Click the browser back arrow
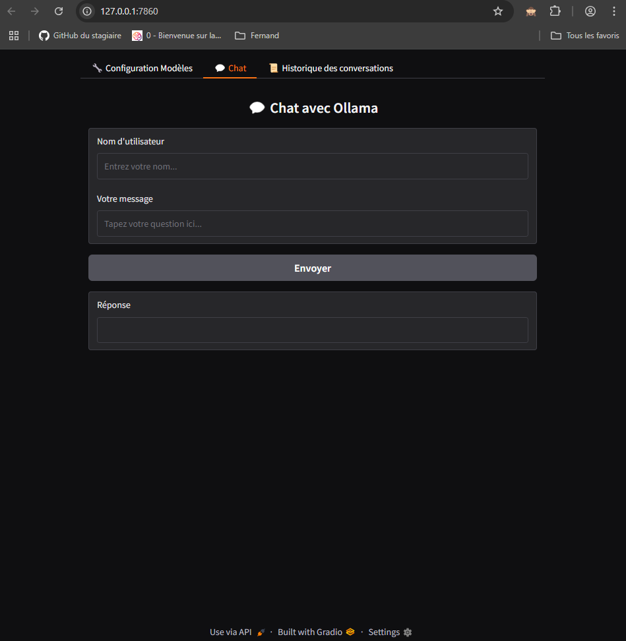Image resolution: width=626 pixels, height=641 pixels. [x=11, y=11]
